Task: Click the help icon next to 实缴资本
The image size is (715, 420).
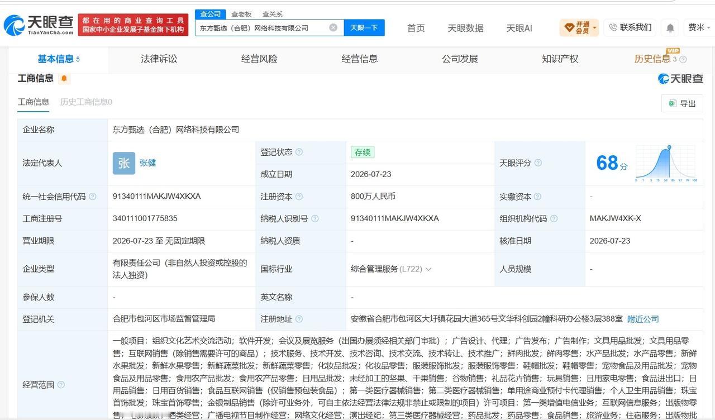Action: click(537, 197)
